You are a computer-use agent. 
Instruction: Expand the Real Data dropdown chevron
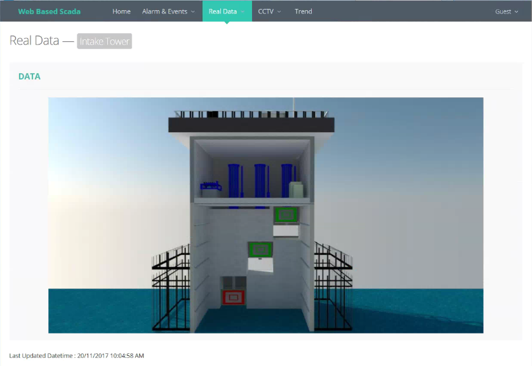point(243,11)
